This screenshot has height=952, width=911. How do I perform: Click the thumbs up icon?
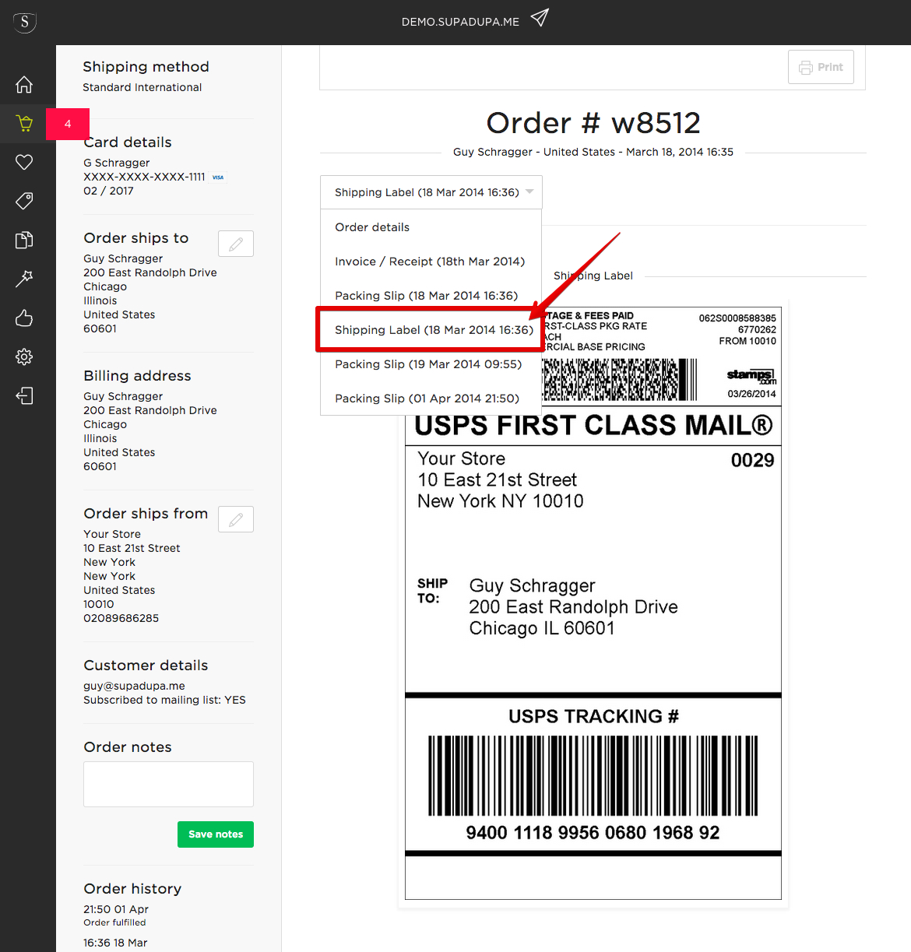[x=24, y=318]
